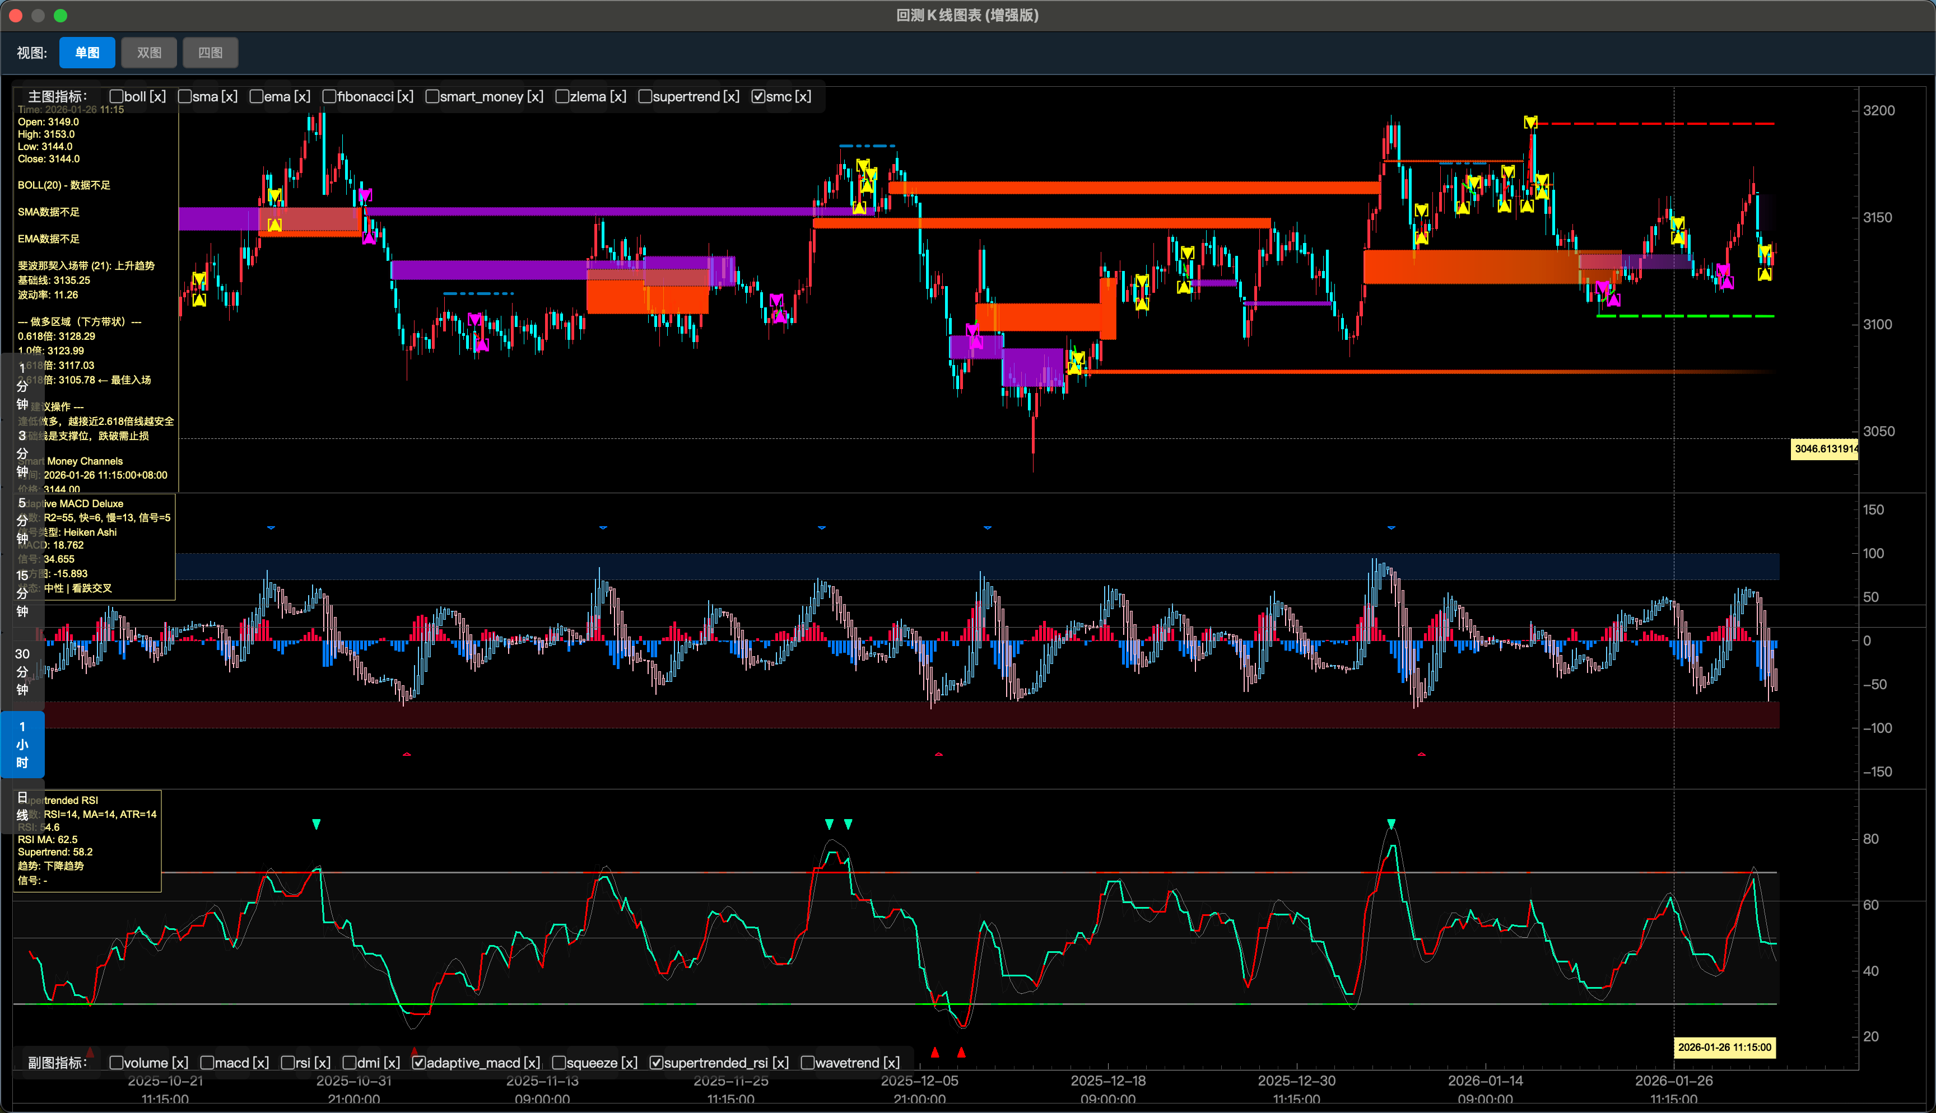Enable the wavetrend sub-indicator checkbox
This screenshot has height=1113, width=1936.
[807, 1063]
